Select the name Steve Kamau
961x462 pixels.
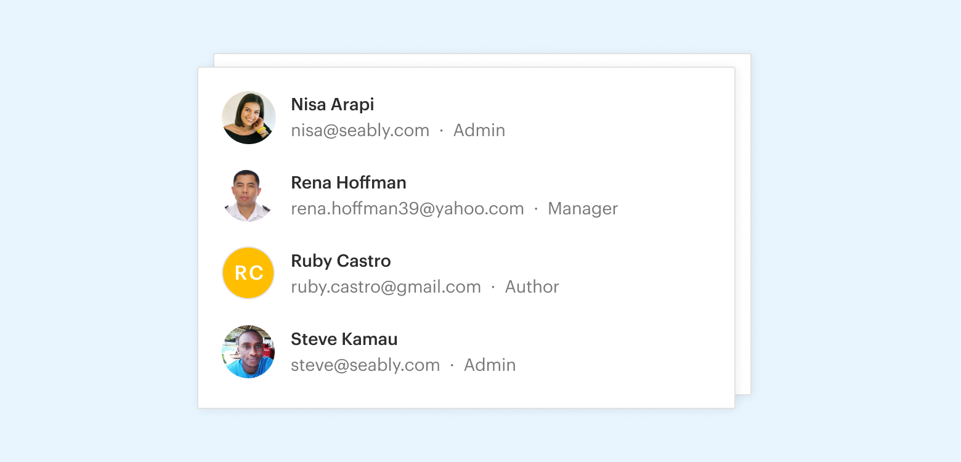(344, 339)
